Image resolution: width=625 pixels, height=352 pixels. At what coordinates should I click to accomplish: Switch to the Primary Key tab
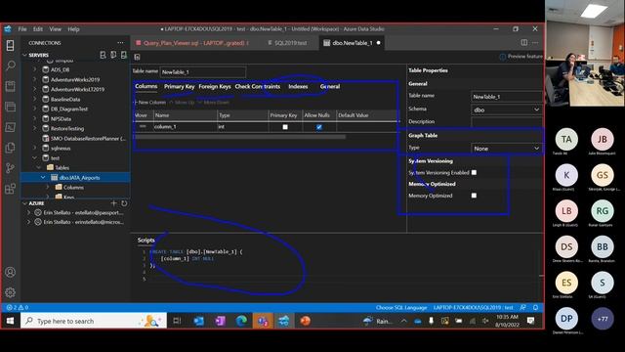point(179,87)
